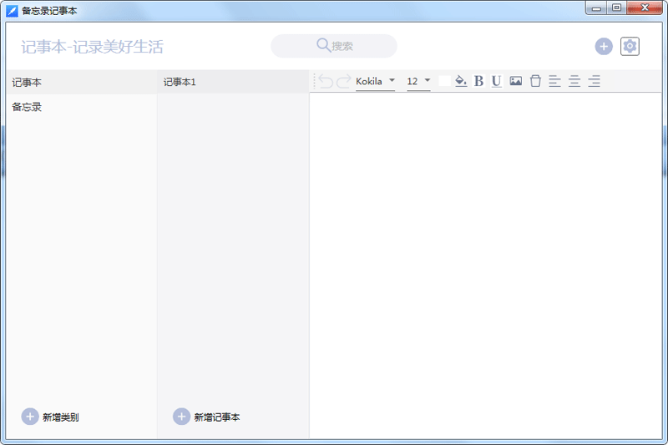
Task: Click the 新增记事本 button
Action: (x=206, y=417)
